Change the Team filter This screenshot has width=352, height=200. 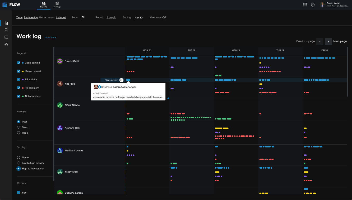click(x=19, y=17)
